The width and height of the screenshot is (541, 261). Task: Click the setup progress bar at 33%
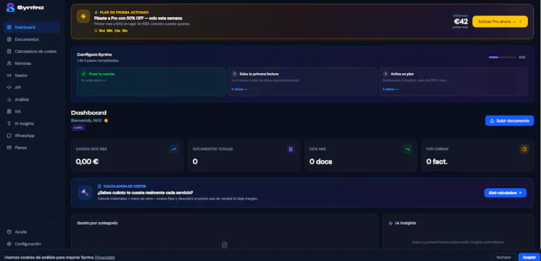(x=502, y=57)
